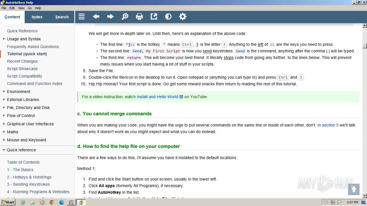Image resolution: width=367 pixels, height=206 pixels.
Task: Click vertical scrollbar down arrow
Action: pyautogui.click(x=365, y=196)
